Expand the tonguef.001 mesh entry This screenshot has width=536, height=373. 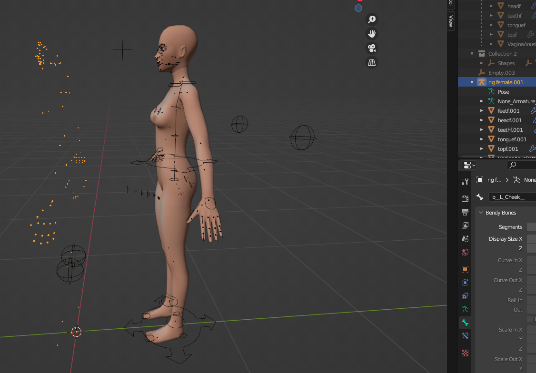tap(482, 139)
